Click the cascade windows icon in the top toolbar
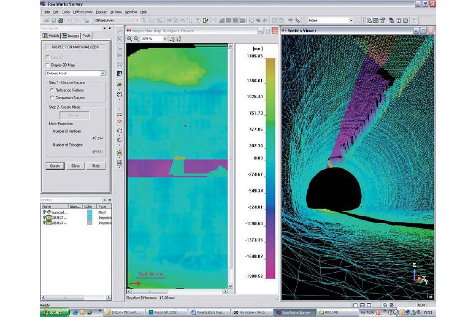This screenshot has height=317, width=476. point(392,20)
